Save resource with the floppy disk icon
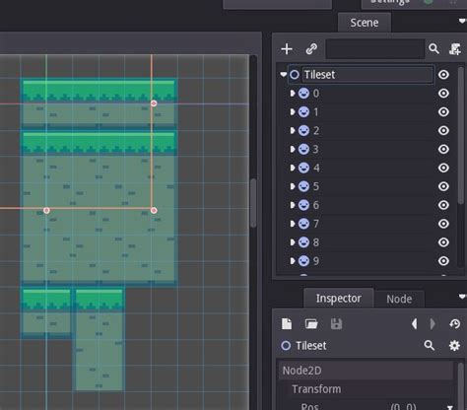The image size is (467, 410). click(x=336, y=324)
